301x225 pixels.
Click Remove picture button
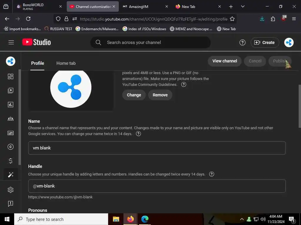[x=160, y=95]
